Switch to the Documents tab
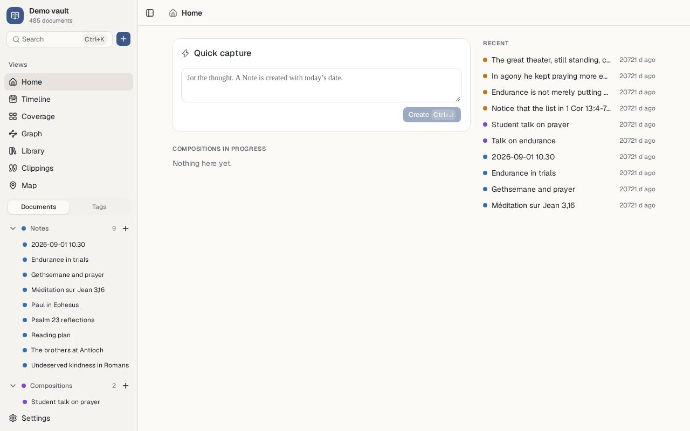Viewport: 690px width, 431px height. (x=38, y=207)
